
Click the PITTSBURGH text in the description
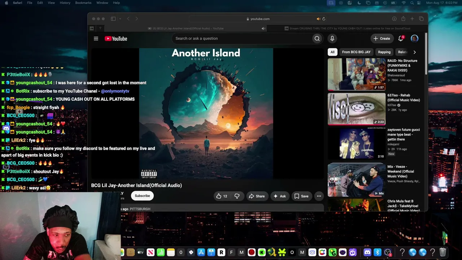coord(140,209)
